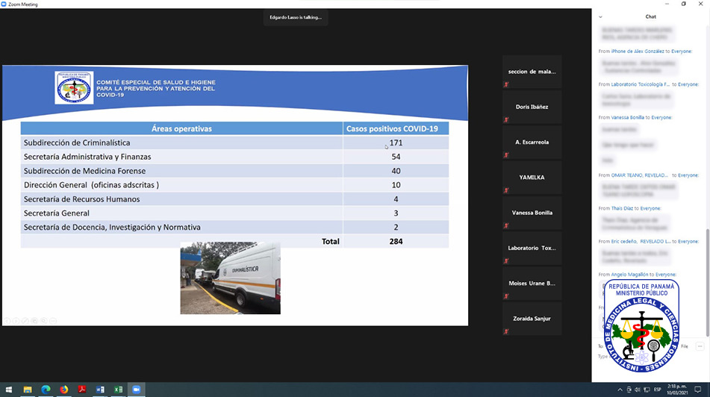Select the Zoraida Sanjur participant tile
Viewport: 710px width, 397px height.
532,319
